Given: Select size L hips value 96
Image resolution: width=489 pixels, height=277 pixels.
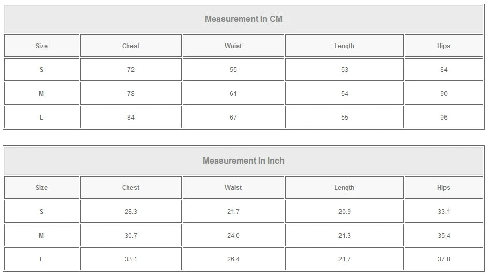Looking at the screenshot, I should tap(443, 118).
